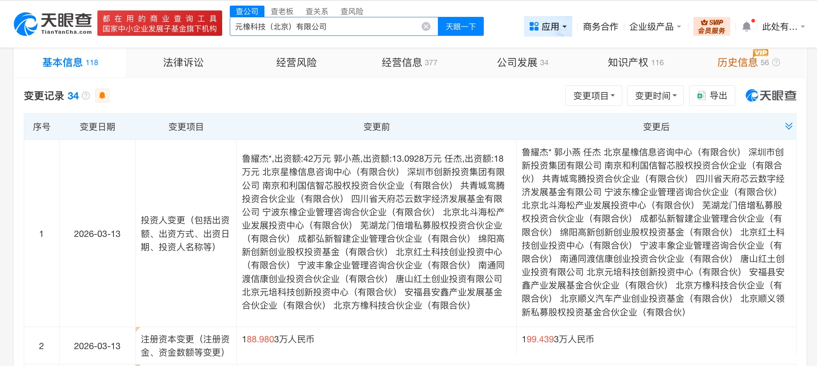The width and height of the screenshot is (817, 366).
Task: Click the TianYanCha logo icon
Action: [25, 24]
